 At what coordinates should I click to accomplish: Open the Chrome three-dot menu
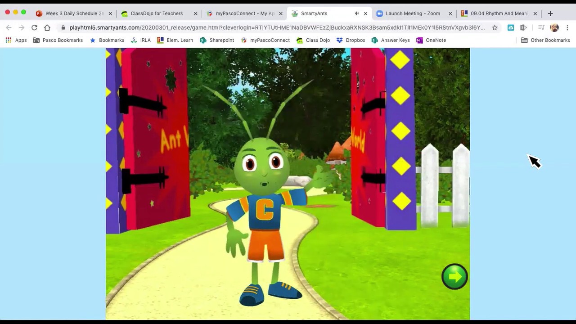[567, 27]
